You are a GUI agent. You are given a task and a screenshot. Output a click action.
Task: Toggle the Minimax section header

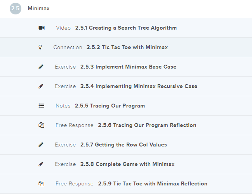(x=39, y=9)
